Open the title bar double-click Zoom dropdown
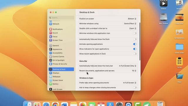 click(132, 29)
